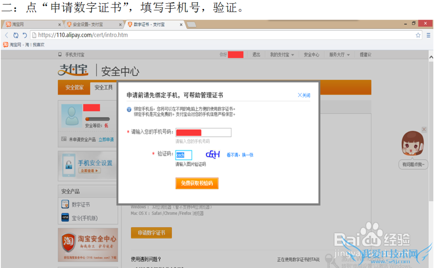This screenshot has height=268, width=435.
Task: Click the bookmark star icon in address bar
Action: (x=418, y=35)
